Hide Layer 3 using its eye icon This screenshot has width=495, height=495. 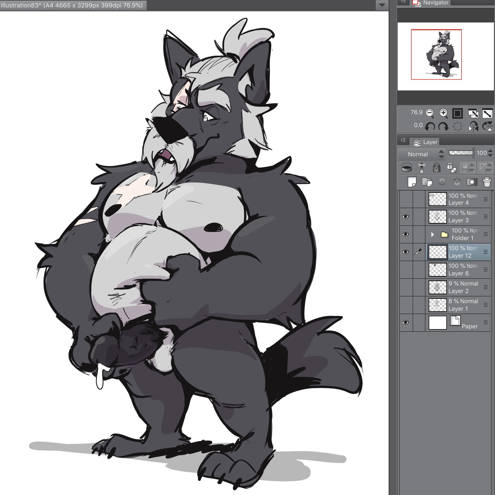[405, 216]
